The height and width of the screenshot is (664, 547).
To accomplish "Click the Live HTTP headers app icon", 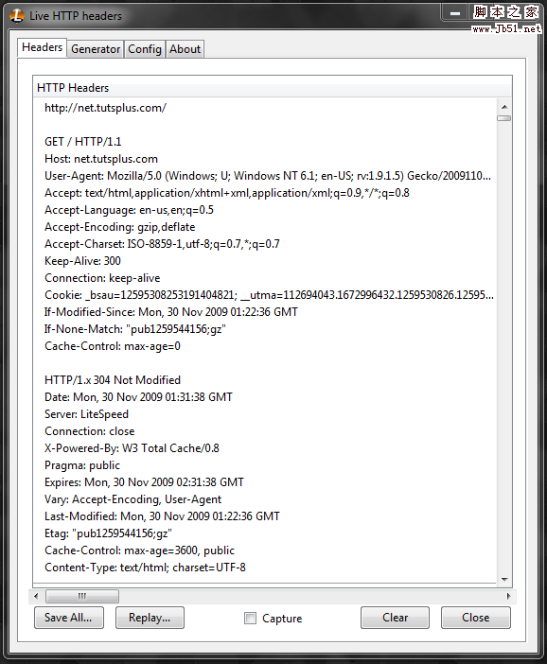I will [x=16, y=16].
